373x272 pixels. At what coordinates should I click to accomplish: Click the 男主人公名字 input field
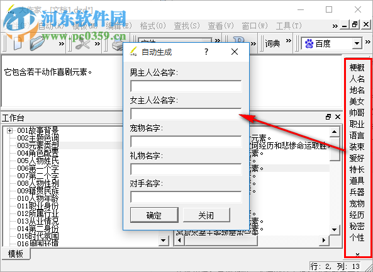186,86
